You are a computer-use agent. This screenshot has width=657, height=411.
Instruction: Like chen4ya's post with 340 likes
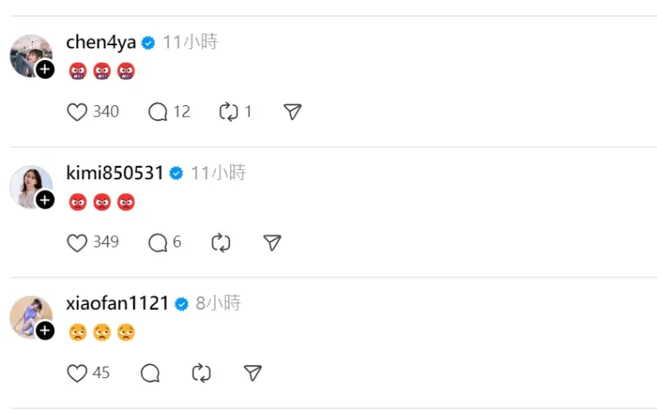(77, 112)
